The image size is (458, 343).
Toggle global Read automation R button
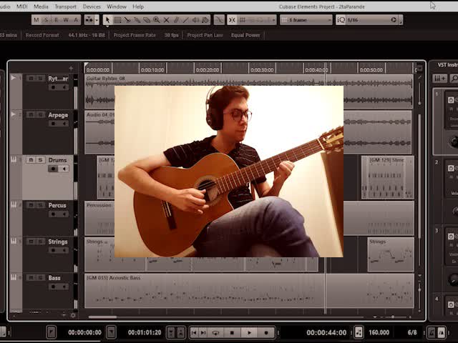tap(56, 20)
